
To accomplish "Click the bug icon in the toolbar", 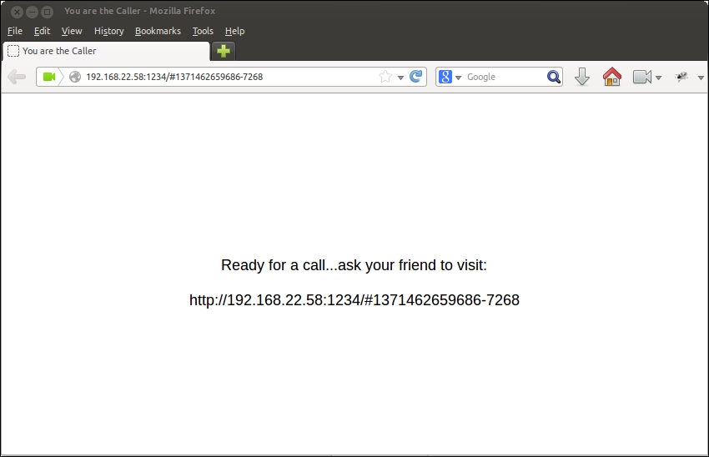I will (x=681, y=77).
